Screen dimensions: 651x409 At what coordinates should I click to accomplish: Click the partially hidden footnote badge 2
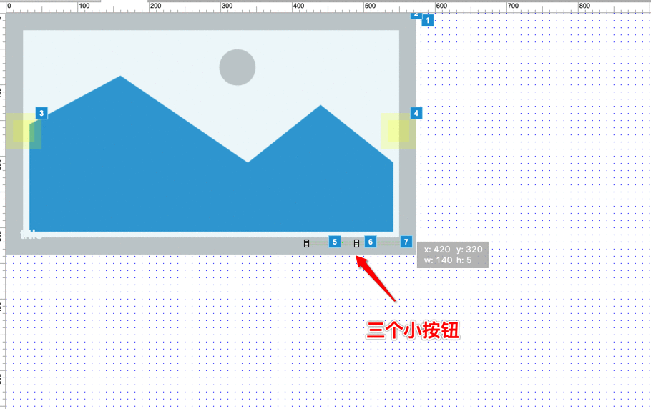coord(416,15)
